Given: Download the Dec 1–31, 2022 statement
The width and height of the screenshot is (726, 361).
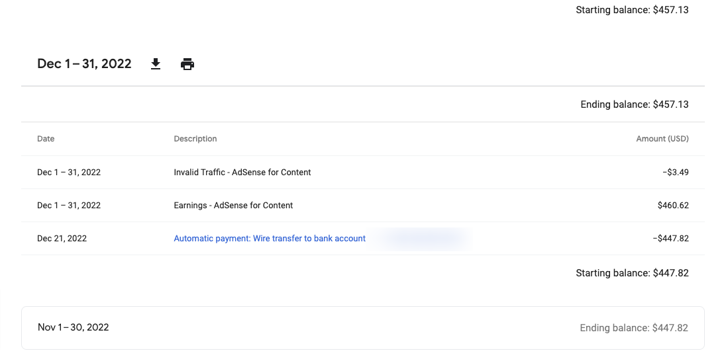Looking at the screenshot, I should click(x=156, y=64).
